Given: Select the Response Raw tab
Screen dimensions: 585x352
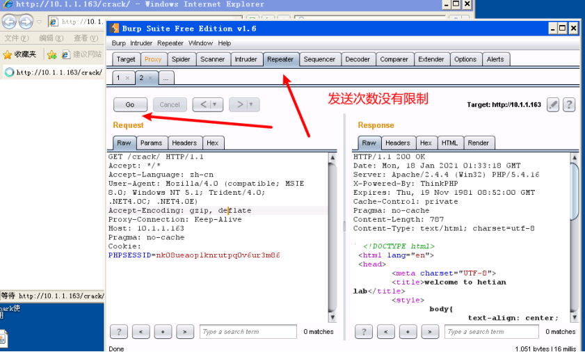Looking at the screenshot, I should tap(369, 143).
